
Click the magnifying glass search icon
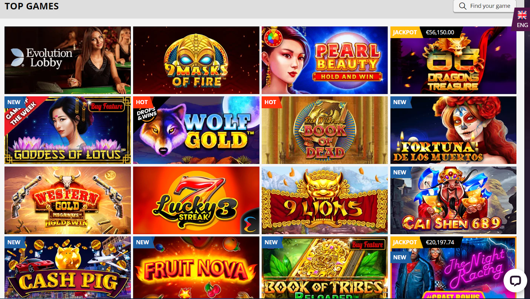(x=463, y=6)
